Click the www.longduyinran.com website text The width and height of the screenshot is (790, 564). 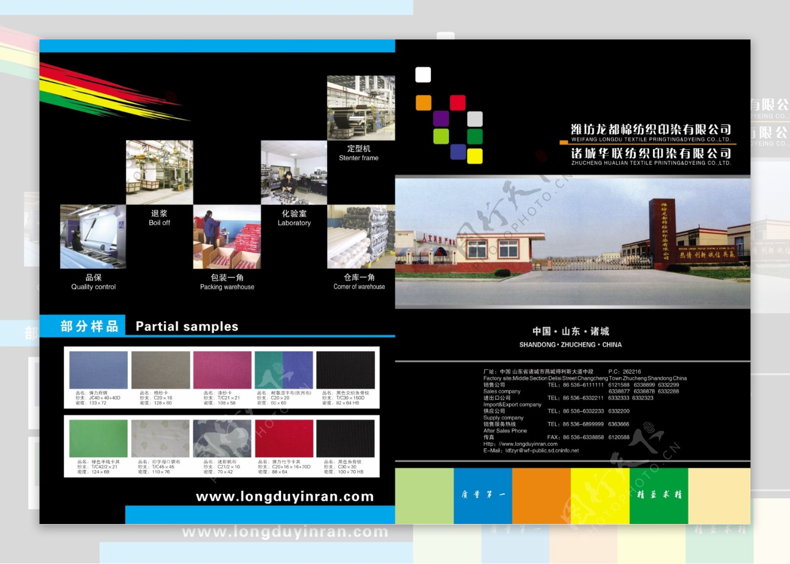coord(285,496)
